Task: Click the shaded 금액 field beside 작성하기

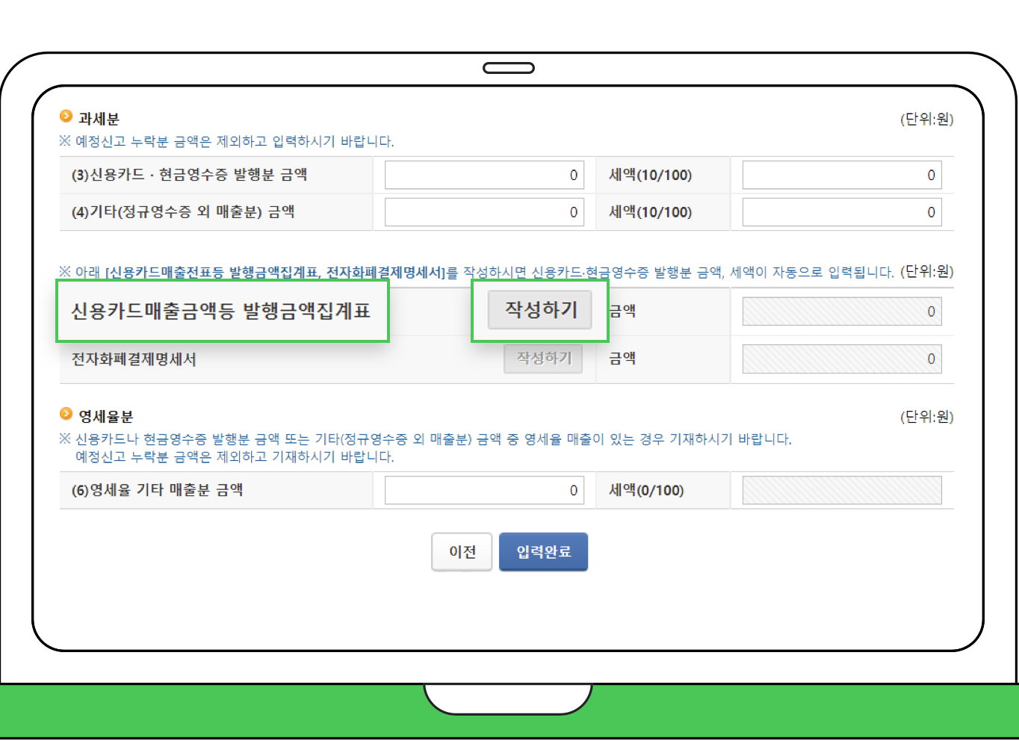Action: click(x=840, y=311)
